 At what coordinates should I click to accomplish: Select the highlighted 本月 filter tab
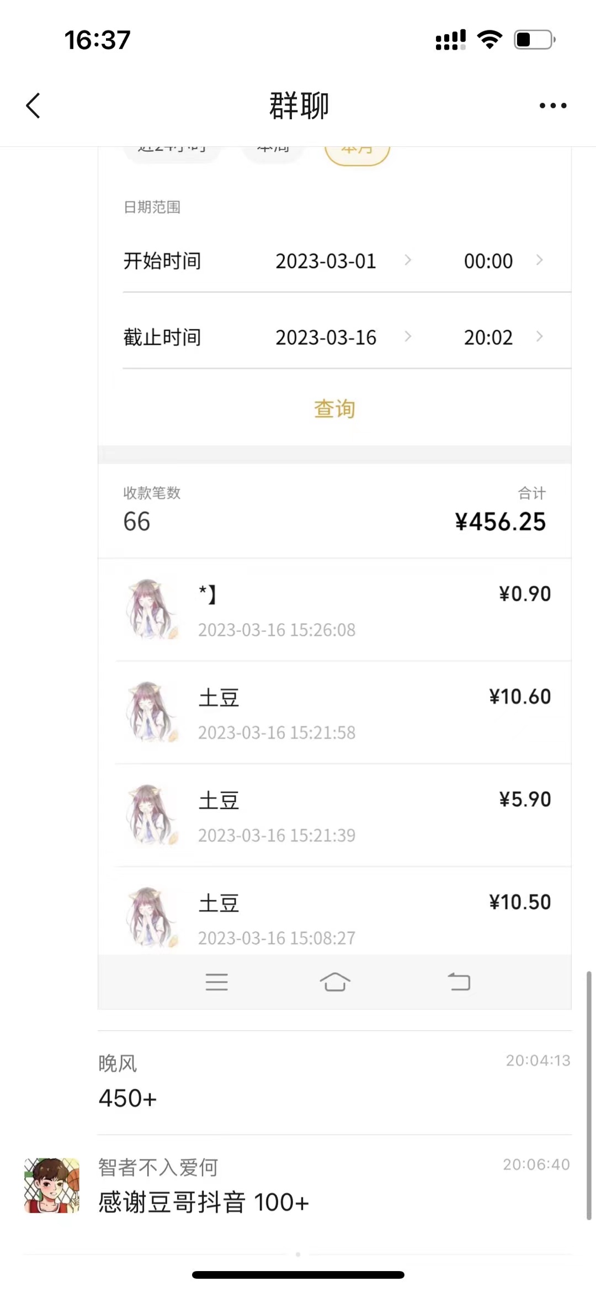tap(357, 152)
